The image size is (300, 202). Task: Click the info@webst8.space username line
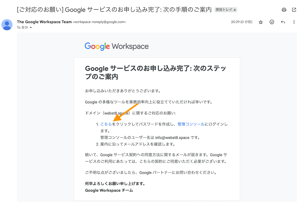click(150, 137)
